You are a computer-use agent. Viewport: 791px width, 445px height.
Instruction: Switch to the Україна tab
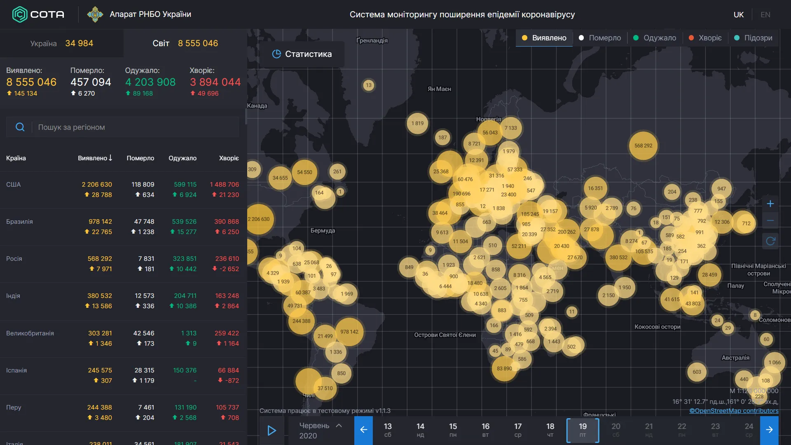tap(62, 43)
